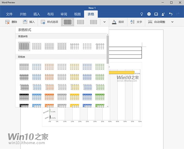Select the green grid table in first 网格表 row

pos(100,67)
